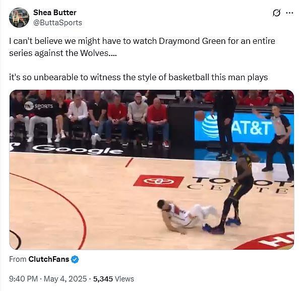302x291 pixels.
Task: Click the Draymond Green sentence in the post
Action: click(142, 47)
